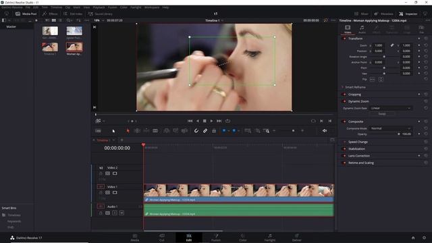Screen dimensions: 432x243
Task: Click the Trim Edit Mode tool
Action: 137,131
